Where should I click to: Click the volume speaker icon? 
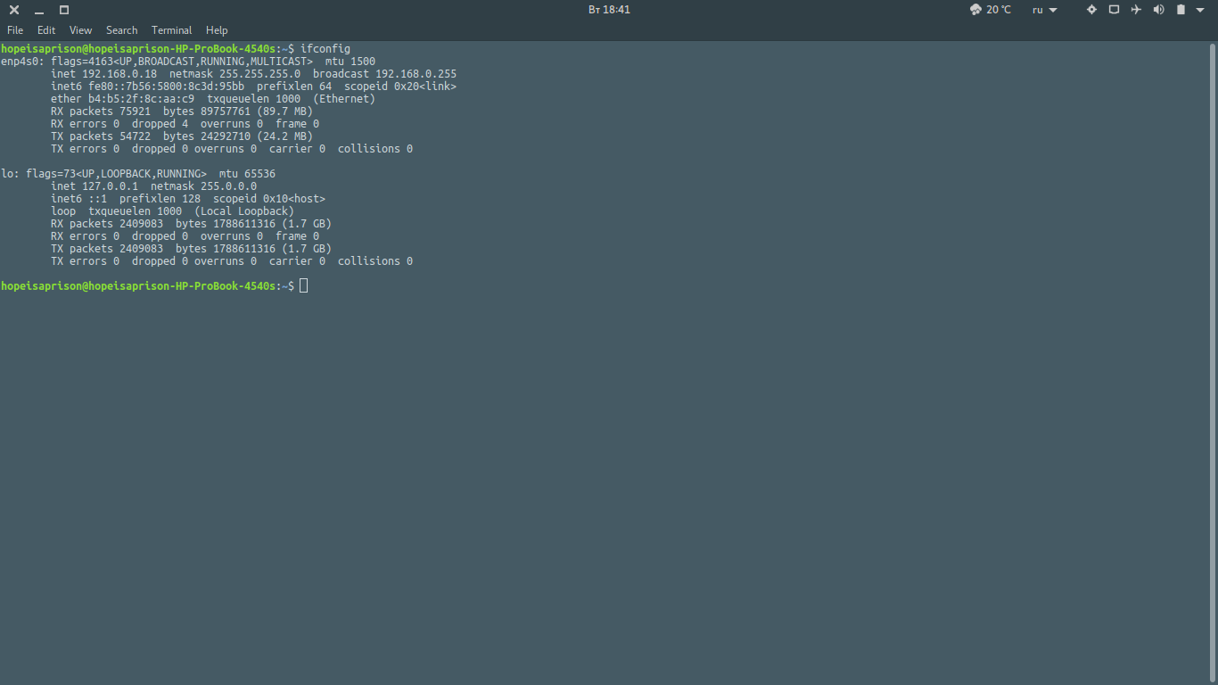1158,10
